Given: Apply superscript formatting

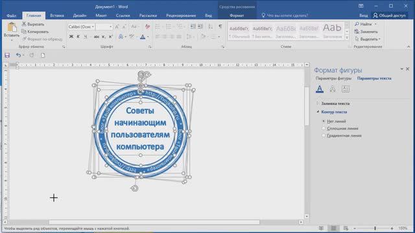Looking at the screenshot, I should 111,37.
